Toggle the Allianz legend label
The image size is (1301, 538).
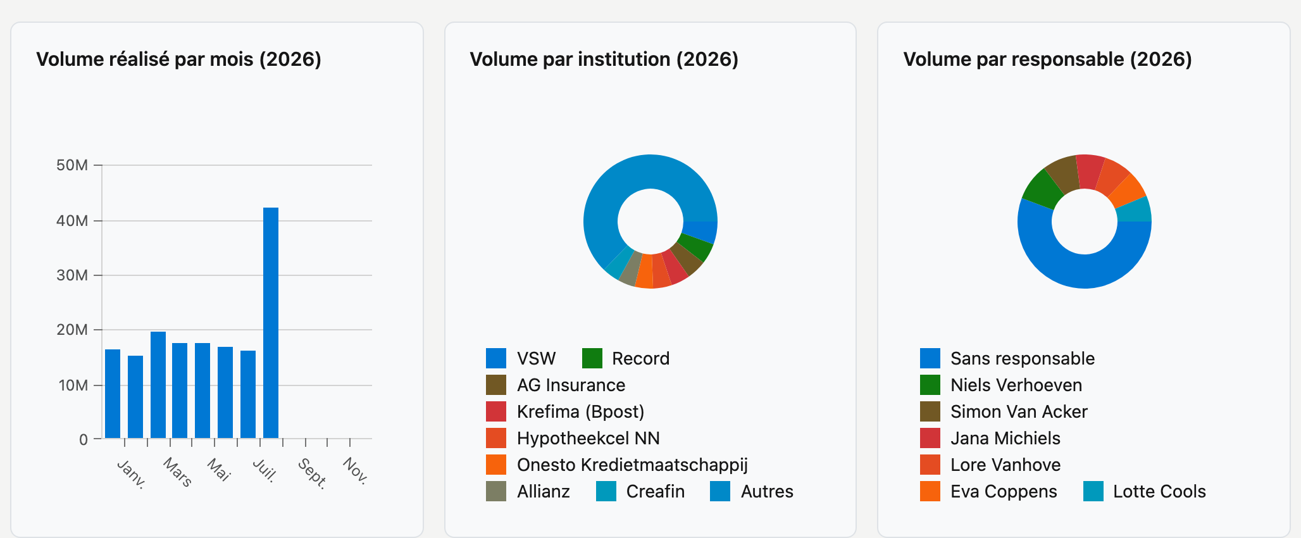tap(543, 492)
